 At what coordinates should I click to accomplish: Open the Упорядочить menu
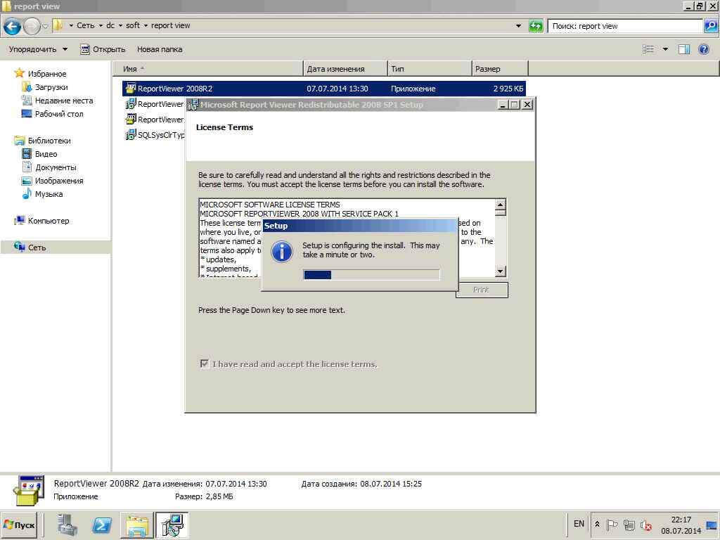pos(38,49)
